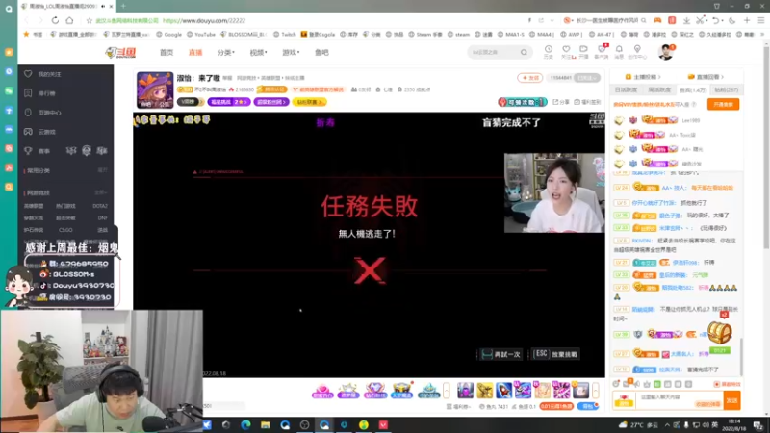Image resolution: width=770 pixels, height=433 pixels.
Task: Click the 发送 chat send button
Action: 732,400
